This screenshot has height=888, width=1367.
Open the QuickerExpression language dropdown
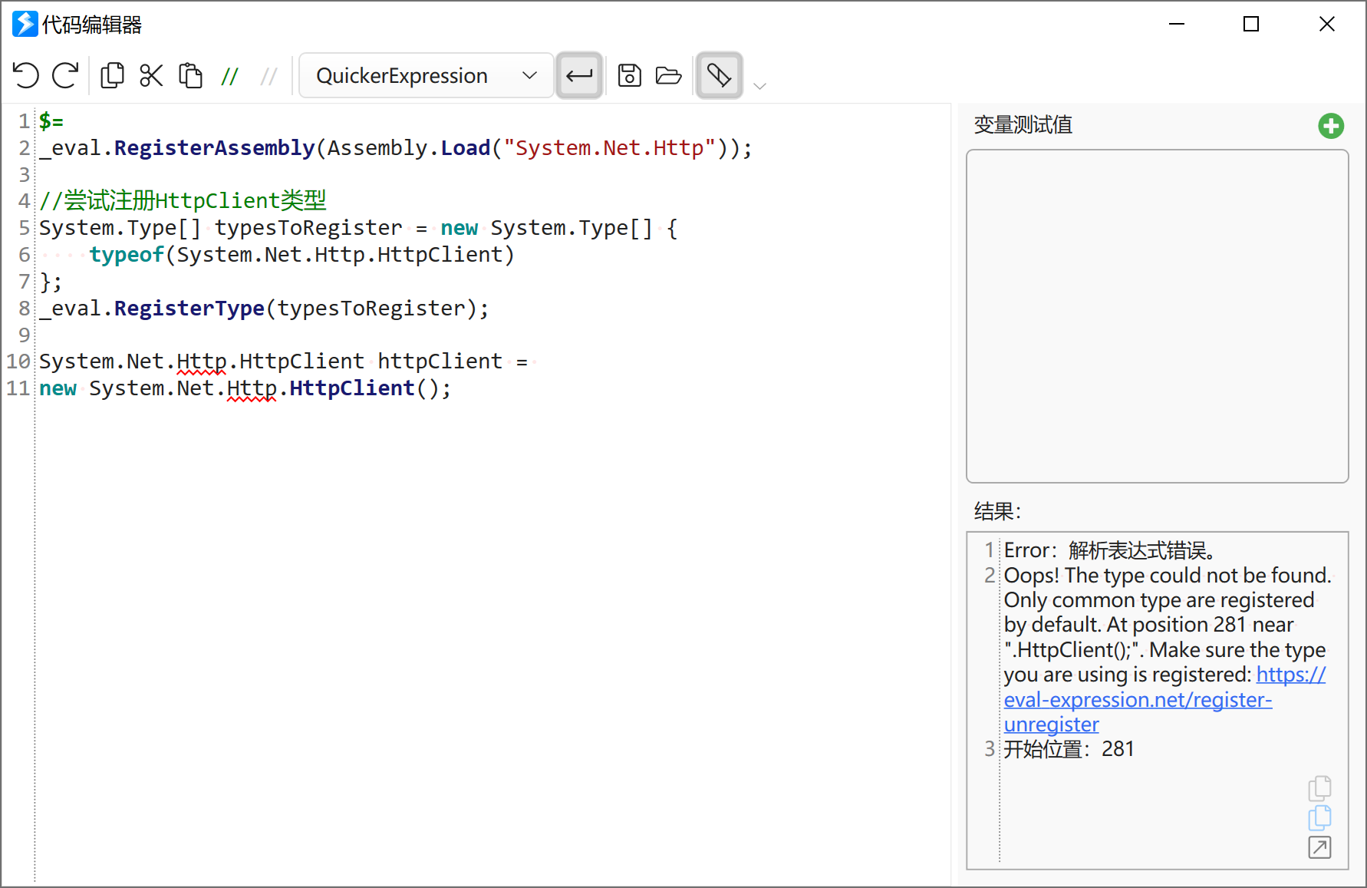pyautogui.click(x=426, y=75)
